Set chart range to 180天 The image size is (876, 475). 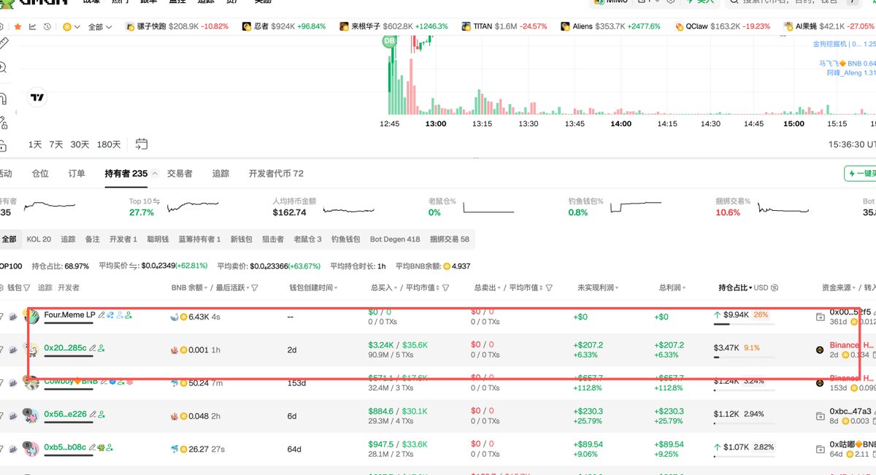tap(109, 144)
